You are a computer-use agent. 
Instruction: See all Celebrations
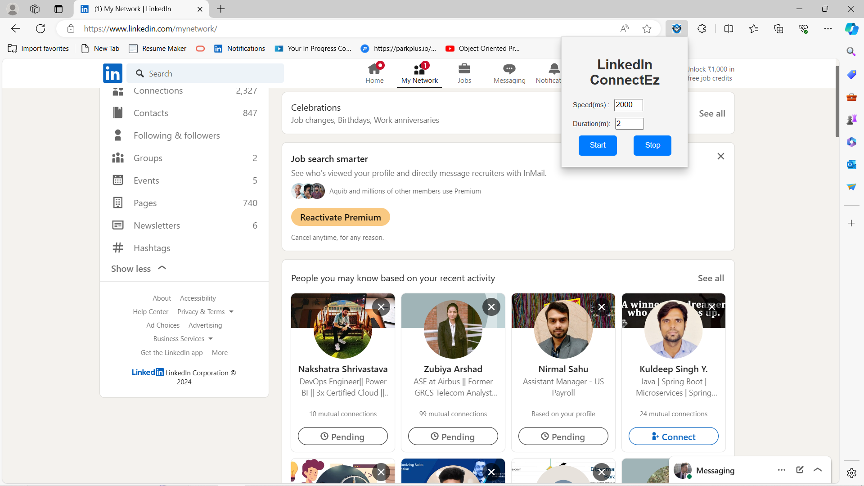(712, 114)
